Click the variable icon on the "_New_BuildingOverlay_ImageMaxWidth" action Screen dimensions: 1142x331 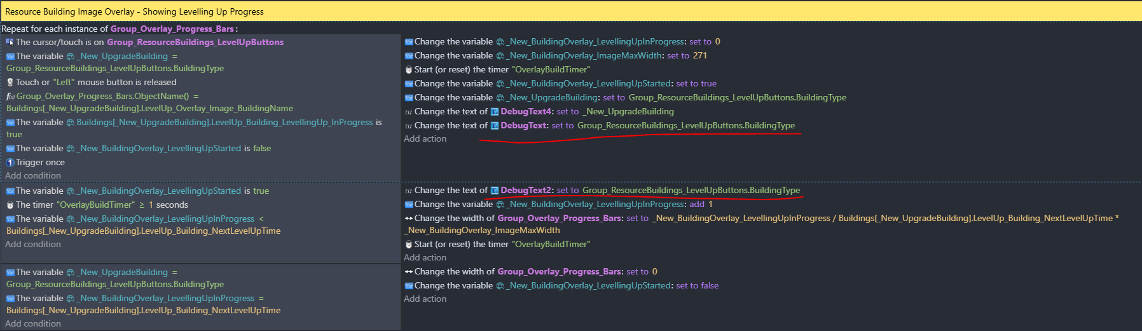408,55
